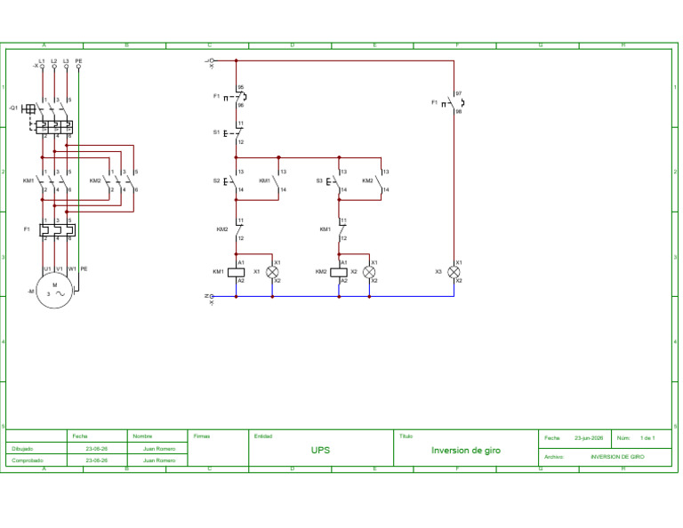683x528 pixels.
Task: Click the X1 indicator lamp symbol
Action: [x=272, y=273]
